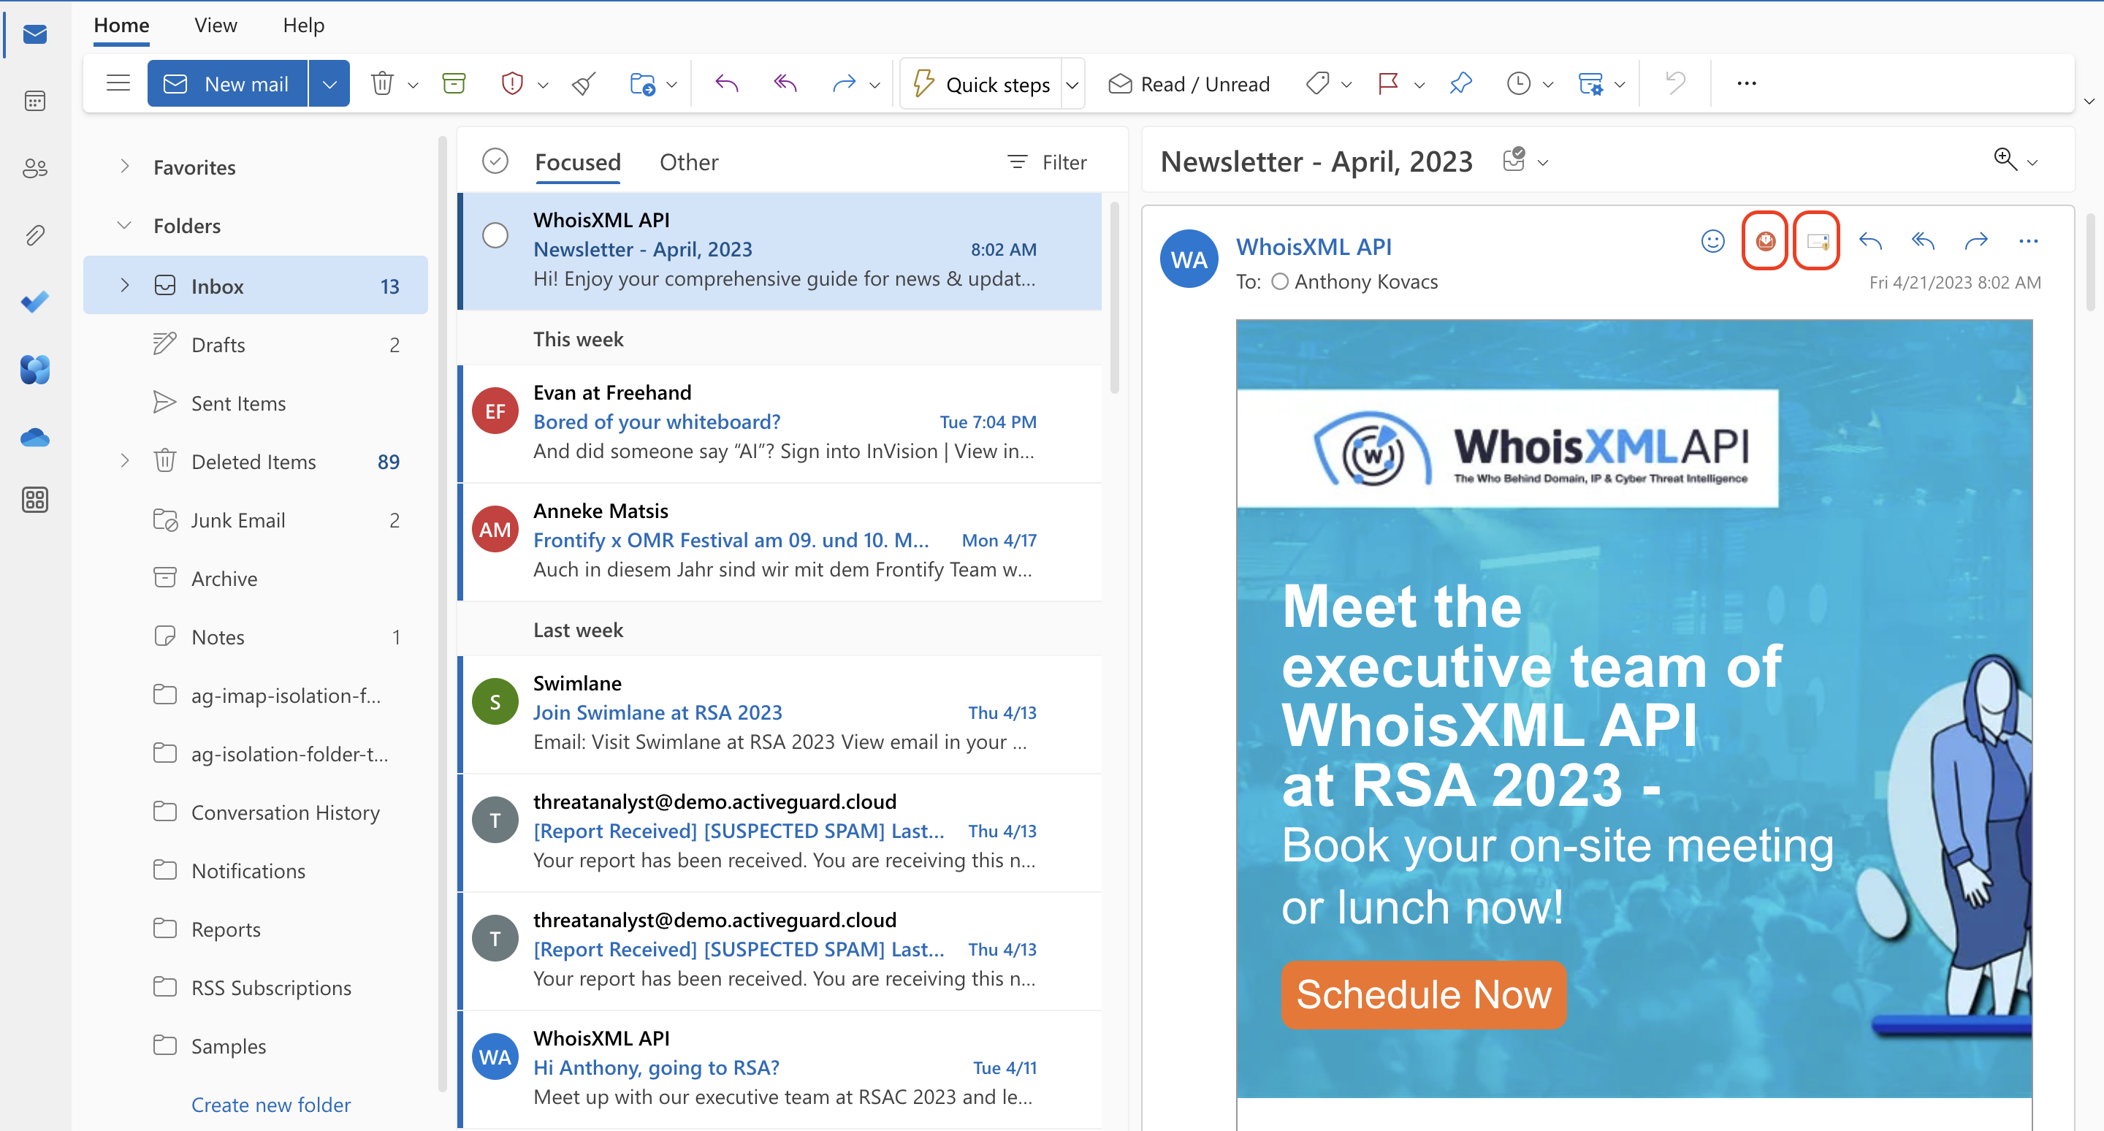
Task: Click WhoisXML API sender name link
Action: pyautogui.click(x=1314, y=247)
